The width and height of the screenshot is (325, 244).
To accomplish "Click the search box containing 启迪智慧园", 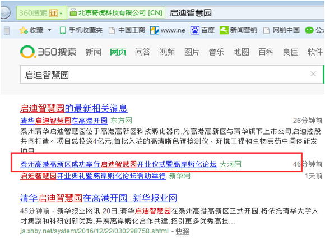I will pyautogui.click(x=171, y=74).
